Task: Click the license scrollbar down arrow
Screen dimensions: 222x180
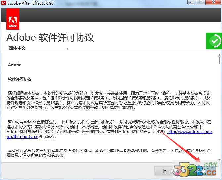Action: pos(219,160)
